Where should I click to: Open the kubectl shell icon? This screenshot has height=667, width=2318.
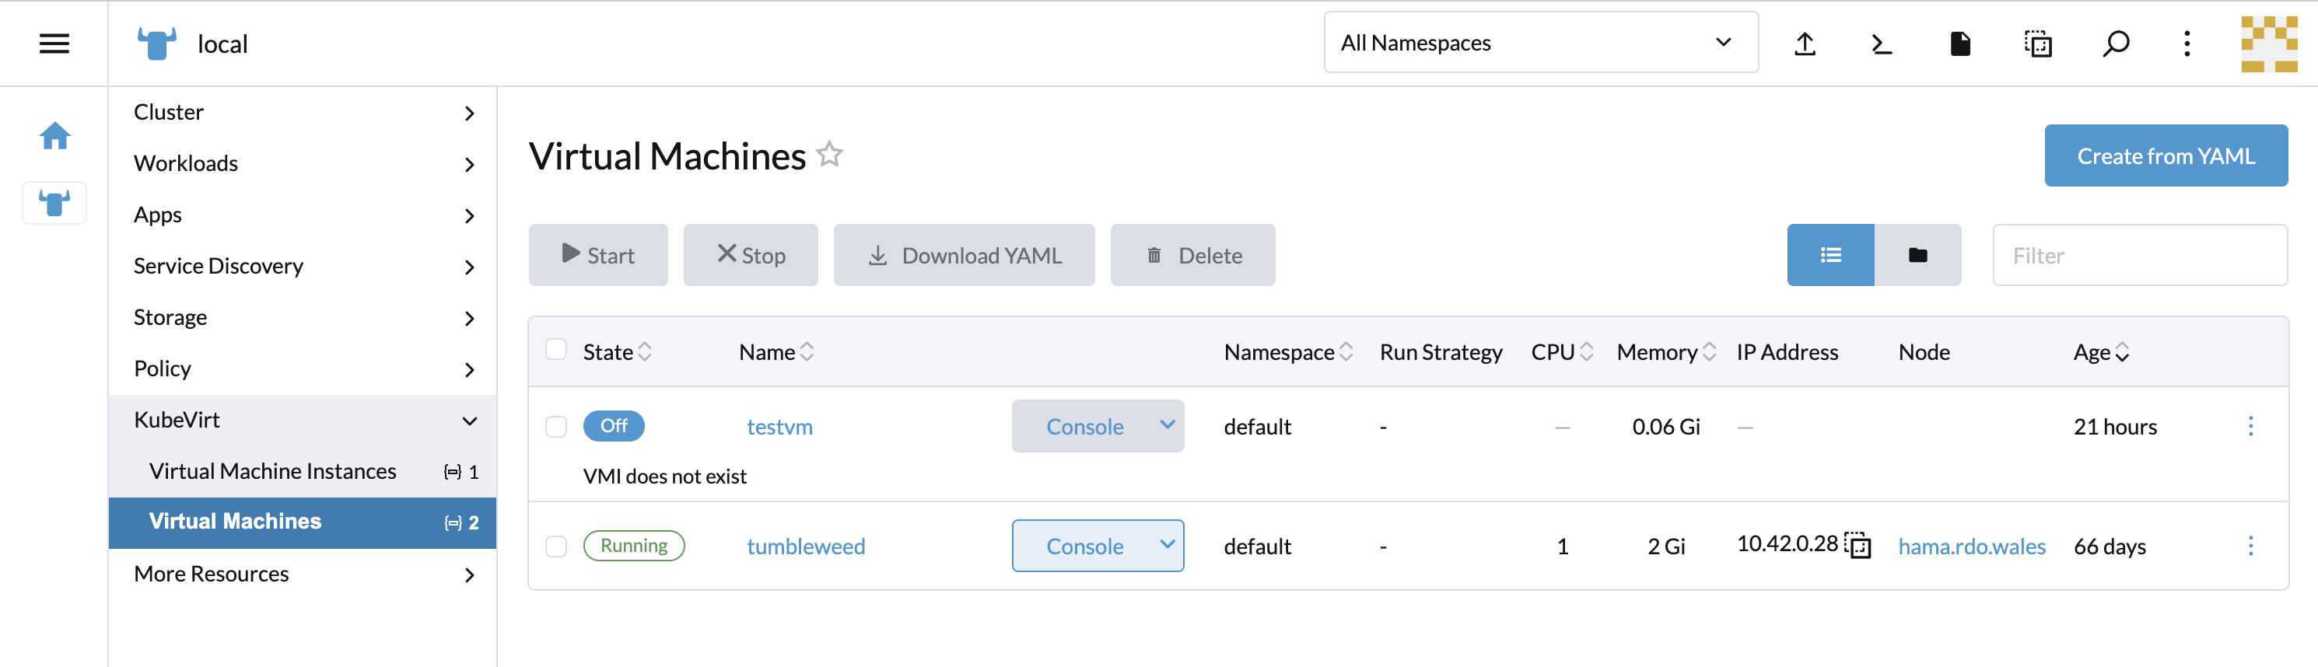(x=1882, y=44)
